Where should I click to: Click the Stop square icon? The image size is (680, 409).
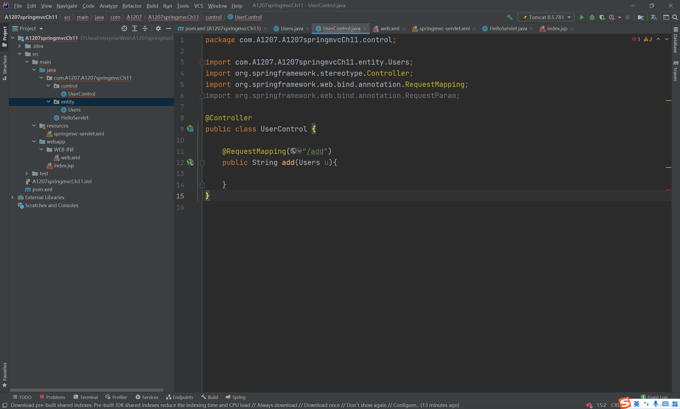point(628,17)
